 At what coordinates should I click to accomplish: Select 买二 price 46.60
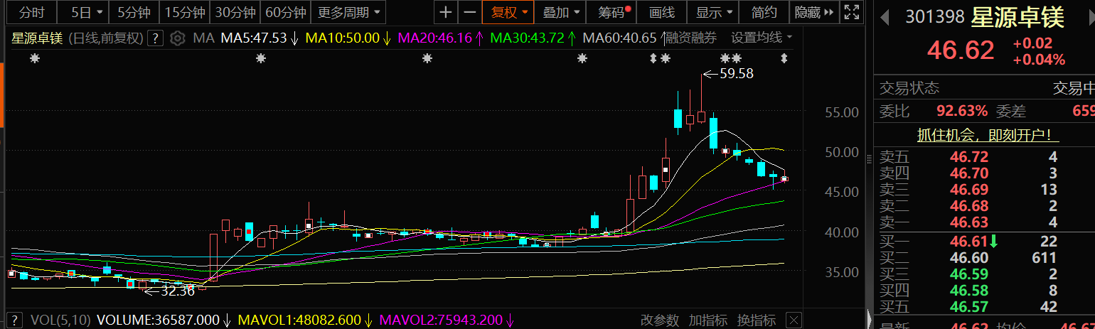969,258
